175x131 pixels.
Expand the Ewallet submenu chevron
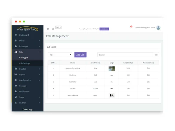[x=39, y=69]
